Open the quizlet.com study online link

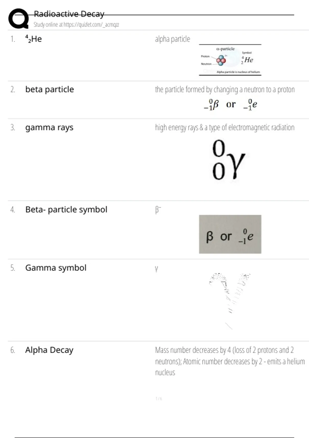tap(76, 25)
